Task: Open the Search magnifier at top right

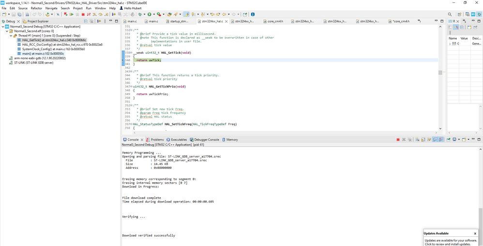Action: [x=450, y=14]
